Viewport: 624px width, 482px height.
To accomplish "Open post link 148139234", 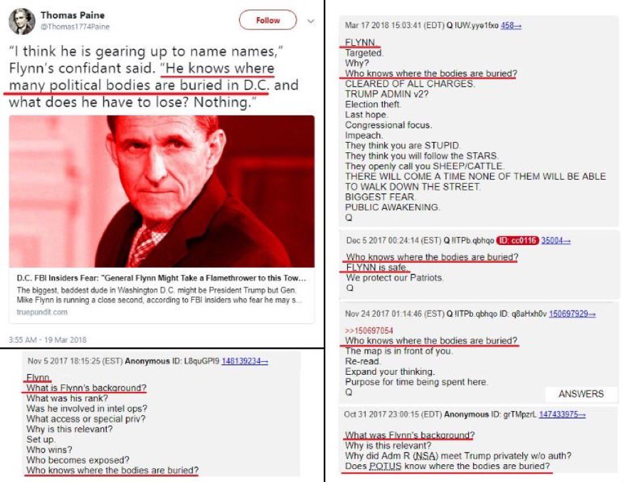I will pyautogui.click(x=245, y=361).
